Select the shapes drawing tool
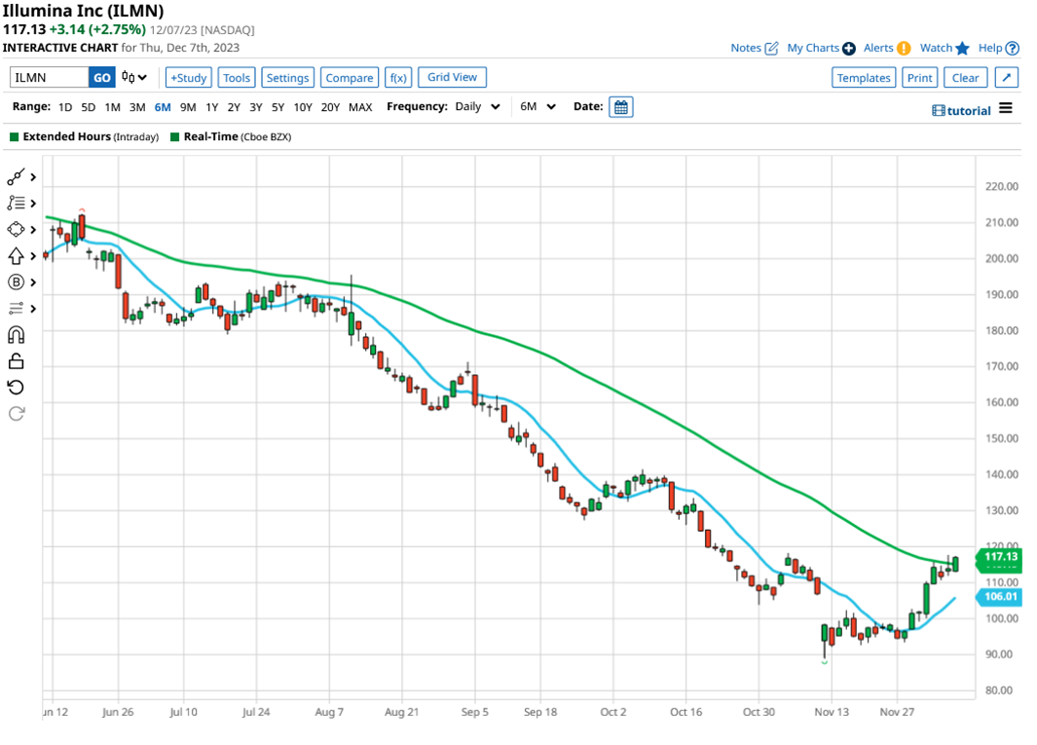The height and width of the screenshot is (745, 1037). [x=18, y=229]
